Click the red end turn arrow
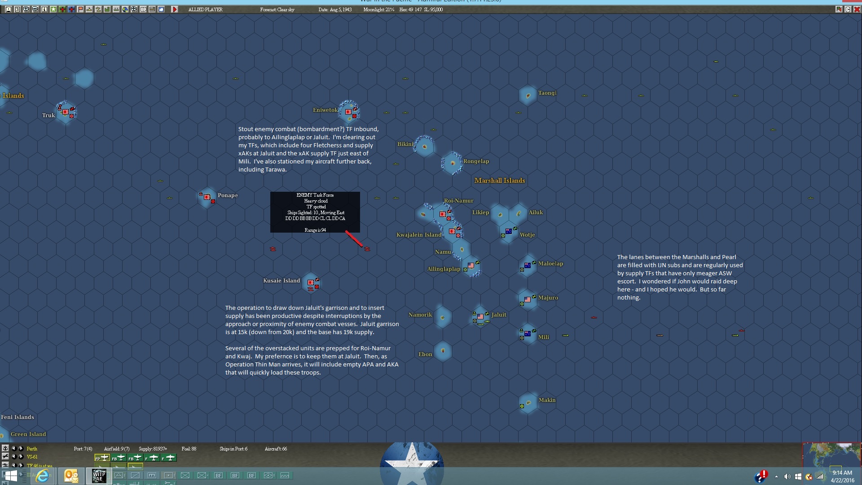This screenshot has width=862, height=485. [175, 9]
